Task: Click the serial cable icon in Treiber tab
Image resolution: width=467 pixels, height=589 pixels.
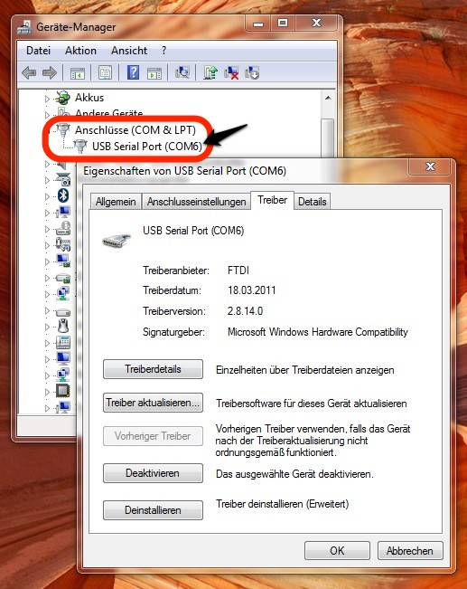Action: (x=117, y=239)
